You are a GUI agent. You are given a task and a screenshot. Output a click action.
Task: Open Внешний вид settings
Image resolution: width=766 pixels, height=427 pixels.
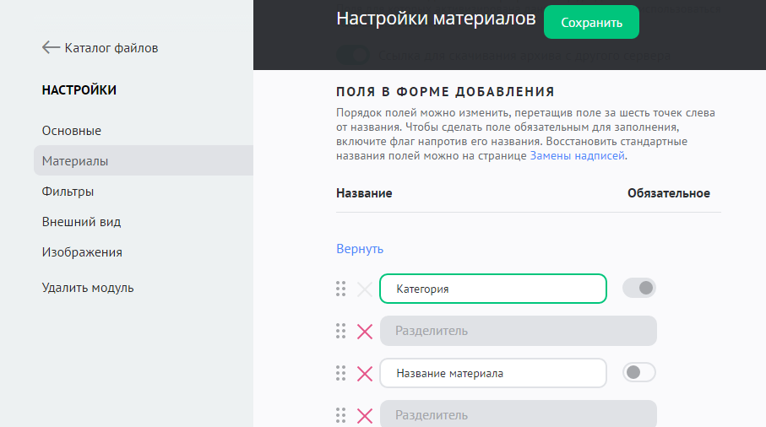(81, 222)
